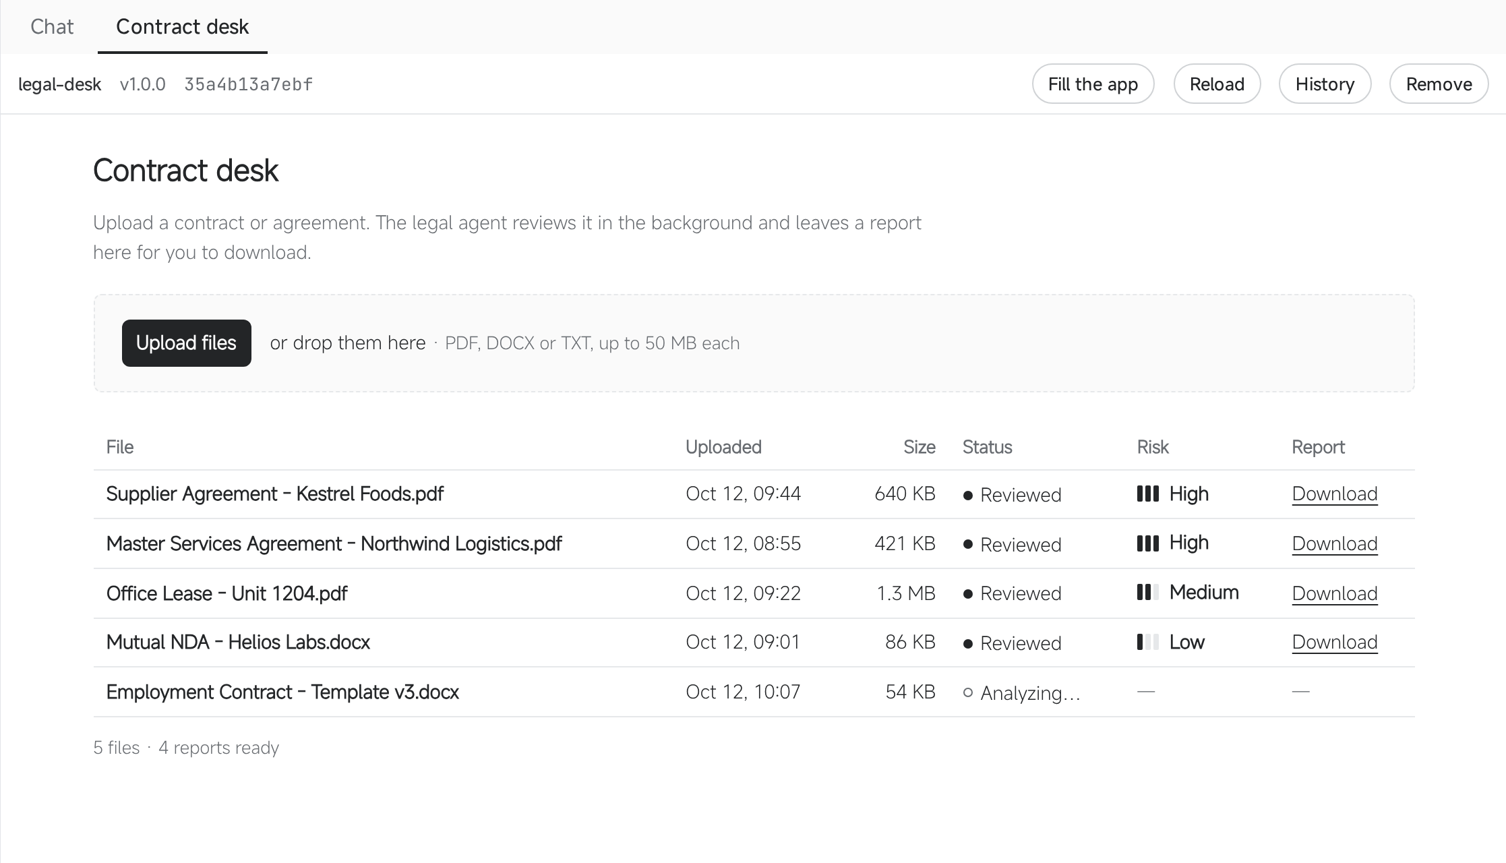Select file Mutual NDA – Helios Labs.docx
The height and width of the screenshot is (863, 1506).
pos(238,643)
